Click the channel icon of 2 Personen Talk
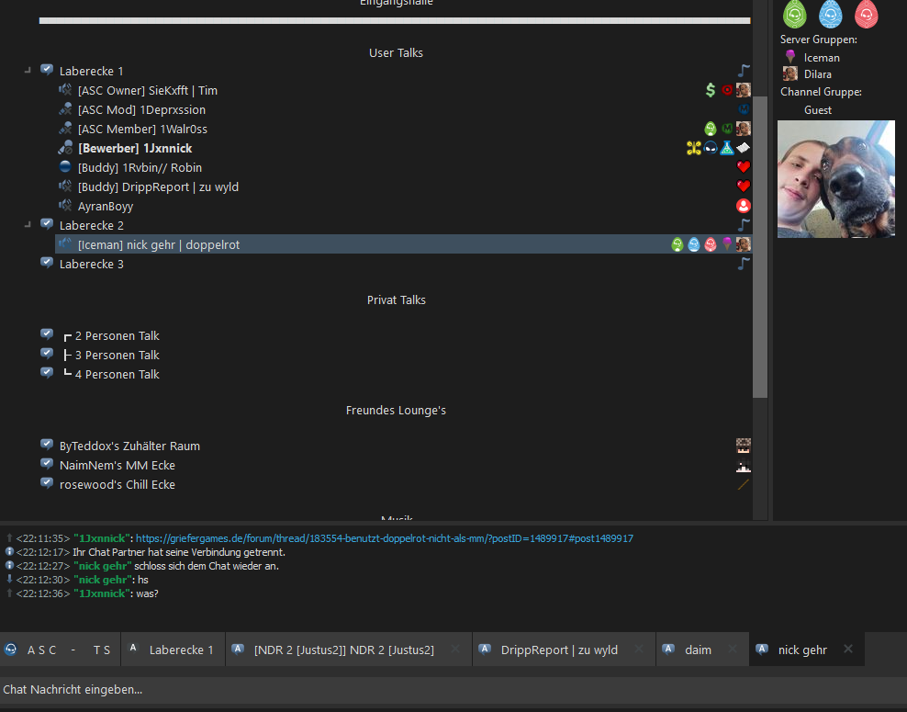Screen dimensions: 907x712 [x=47, y=334]
